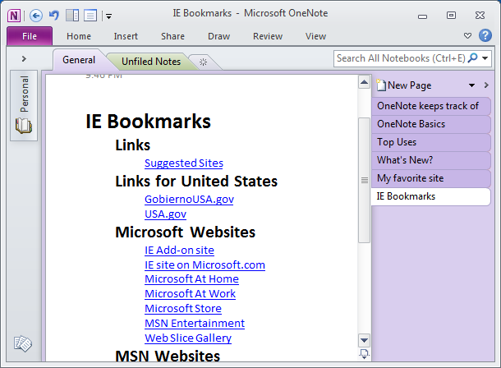Open the My favorite site page
Image resolution: width=501 pixels, height=368 pixels.
click(x=431, y=178)
